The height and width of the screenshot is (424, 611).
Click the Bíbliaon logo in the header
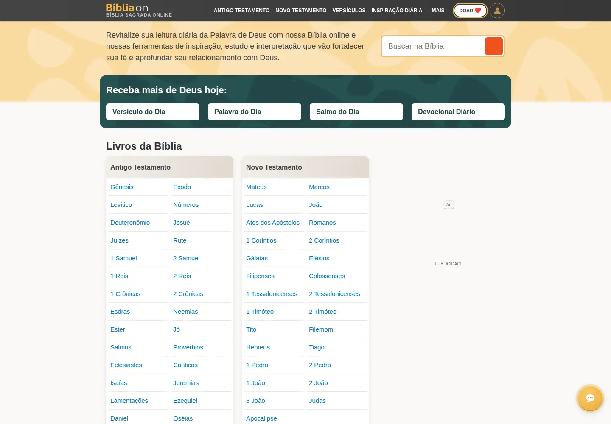click(x=139, y=10)
